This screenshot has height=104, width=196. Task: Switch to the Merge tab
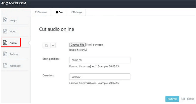76,13
